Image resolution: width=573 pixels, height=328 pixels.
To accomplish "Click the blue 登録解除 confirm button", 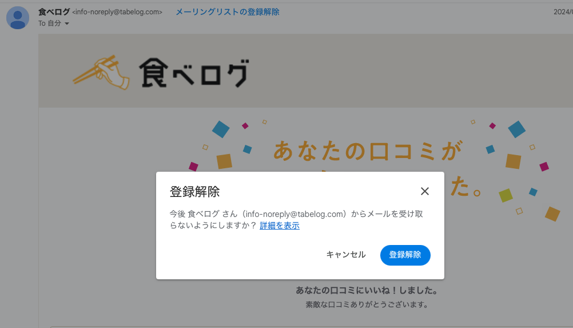I will (405, 255).
